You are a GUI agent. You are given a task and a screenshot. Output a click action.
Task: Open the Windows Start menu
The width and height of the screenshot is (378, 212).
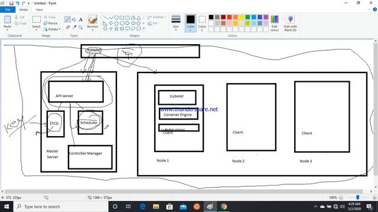tap(6, 207)
